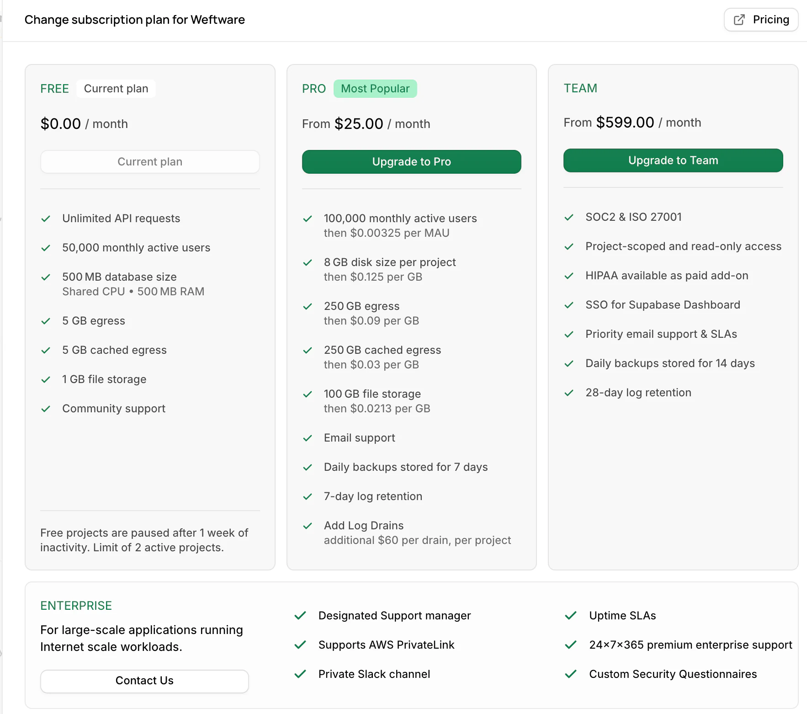Click 'Daily backups stored for 7 days' text
The width and height of the screenshot is (807, 714).
pyautogui.click(x=406, y=467)
